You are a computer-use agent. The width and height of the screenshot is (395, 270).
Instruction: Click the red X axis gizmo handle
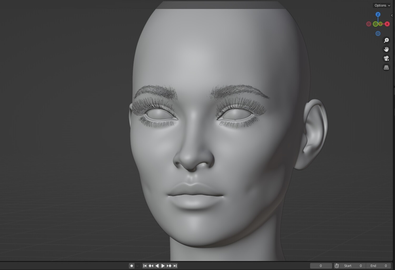pos(387,24)
